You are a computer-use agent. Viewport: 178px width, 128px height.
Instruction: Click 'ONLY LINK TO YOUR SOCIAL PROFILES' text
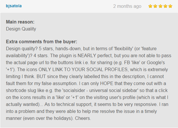[x=83, y=69]
